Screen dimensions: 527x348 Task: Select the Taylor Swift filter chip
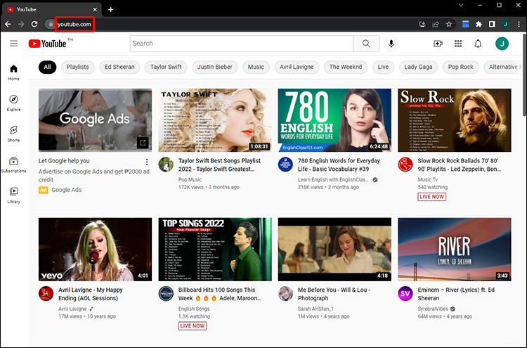tap(167, 67)
